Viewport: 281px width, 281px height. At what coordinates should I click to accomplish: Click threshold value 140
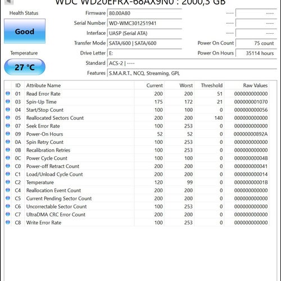[x=219, y=118]
